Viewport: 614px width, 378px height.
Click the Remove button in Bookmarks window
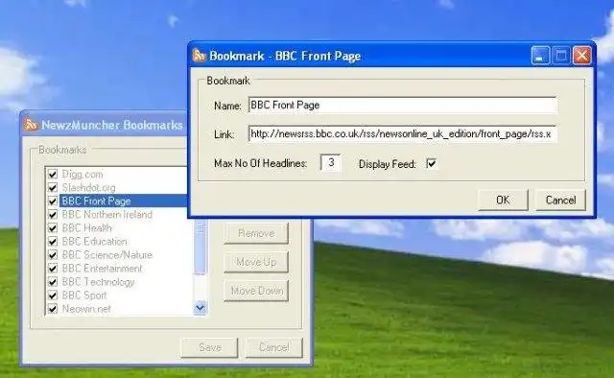pos(256,233)
